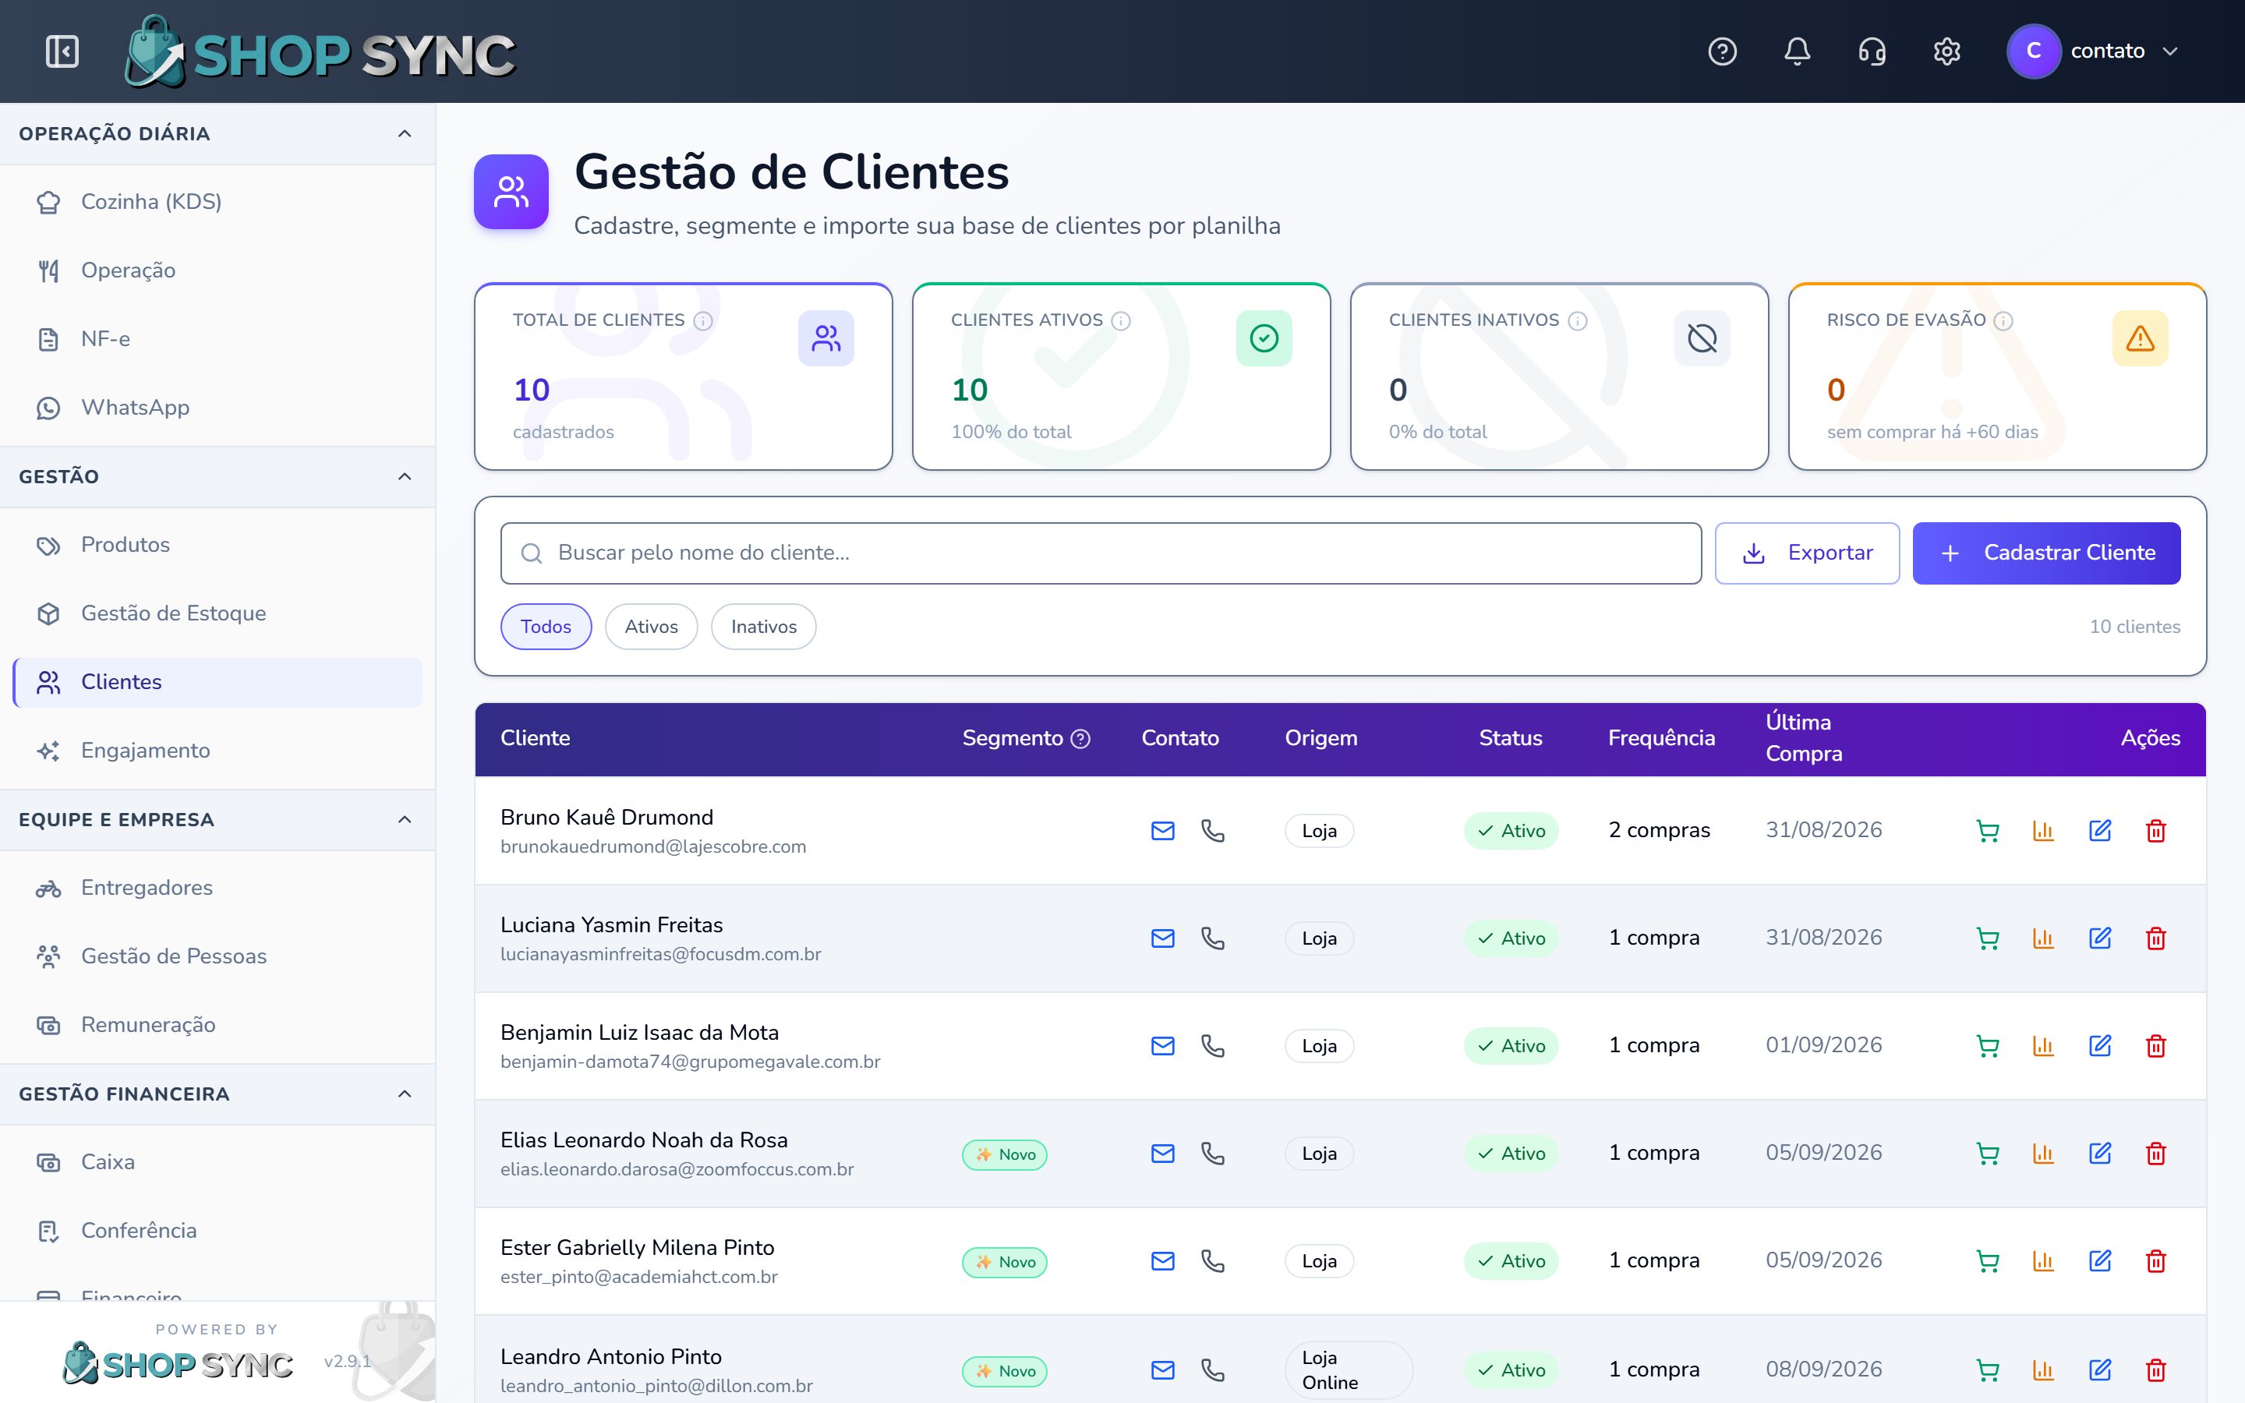Open notifications bell icon
Viewport: 2245px width, 1403px height.
click(1797, 51)
